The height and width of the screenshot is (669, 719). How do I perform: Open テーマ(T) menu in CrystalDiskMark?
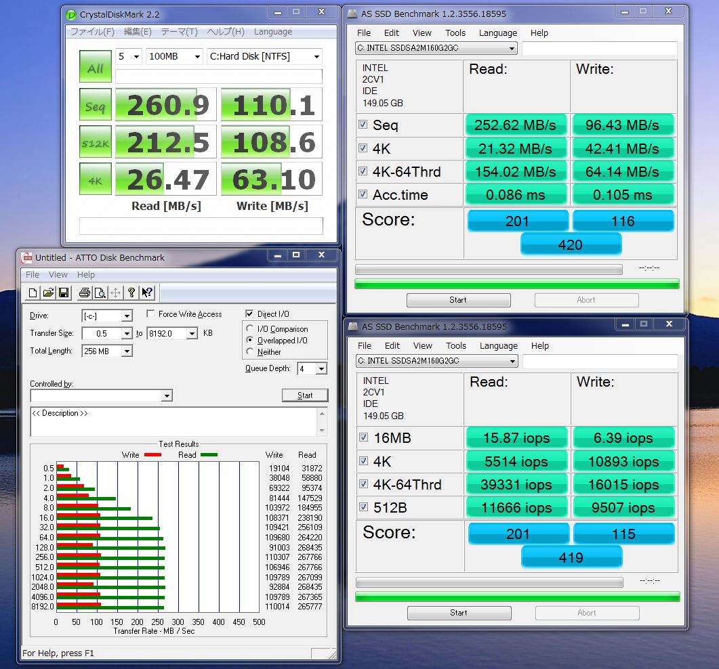click(x=180, y=32)
